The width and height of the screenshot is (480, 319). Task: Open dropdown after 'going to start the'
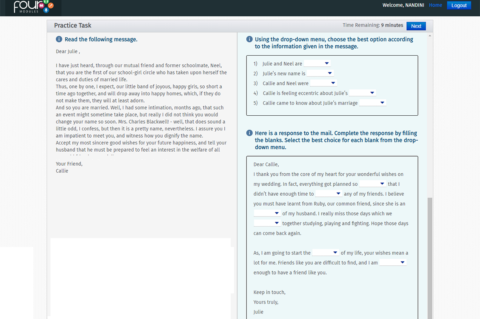[325, 252]
